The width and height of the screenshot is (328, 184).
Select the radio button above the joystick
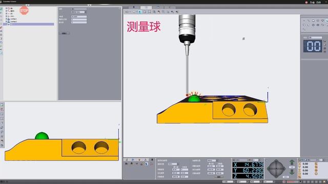[x=267, y=160]
